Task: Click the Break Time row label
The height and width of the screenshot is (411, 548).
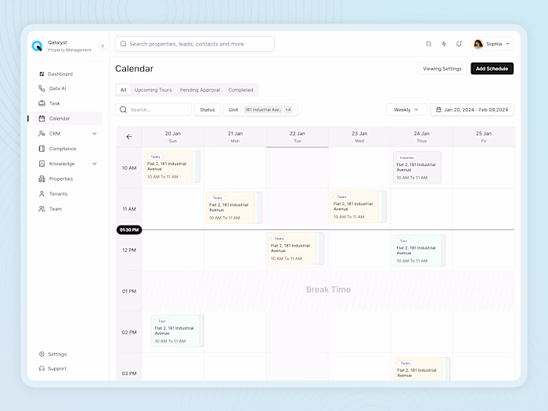Action: (x=328, y=290)
